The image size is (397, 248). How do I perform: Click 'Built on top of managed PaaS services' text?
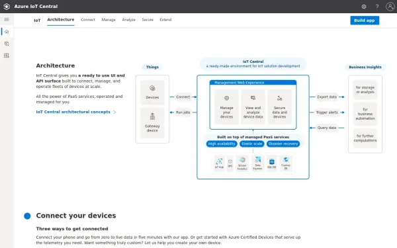253,137
